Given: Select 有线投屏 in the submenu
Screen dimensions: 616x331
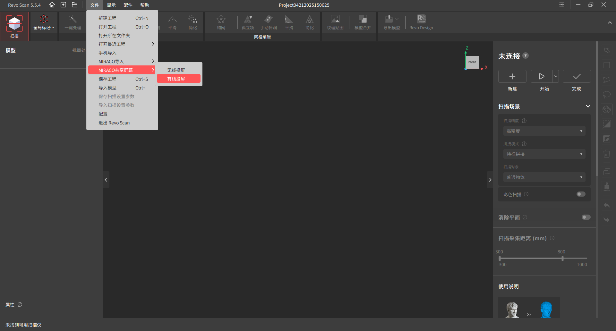Looking at the screenshot, I should (x=179, y=79).
